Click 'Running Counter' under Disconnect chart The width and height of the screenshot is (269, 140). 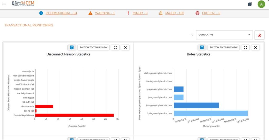coord(77,126)
